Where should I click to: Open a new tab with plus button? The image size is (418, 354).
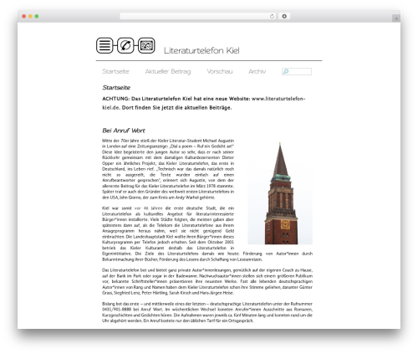click(x=396, y=18)
